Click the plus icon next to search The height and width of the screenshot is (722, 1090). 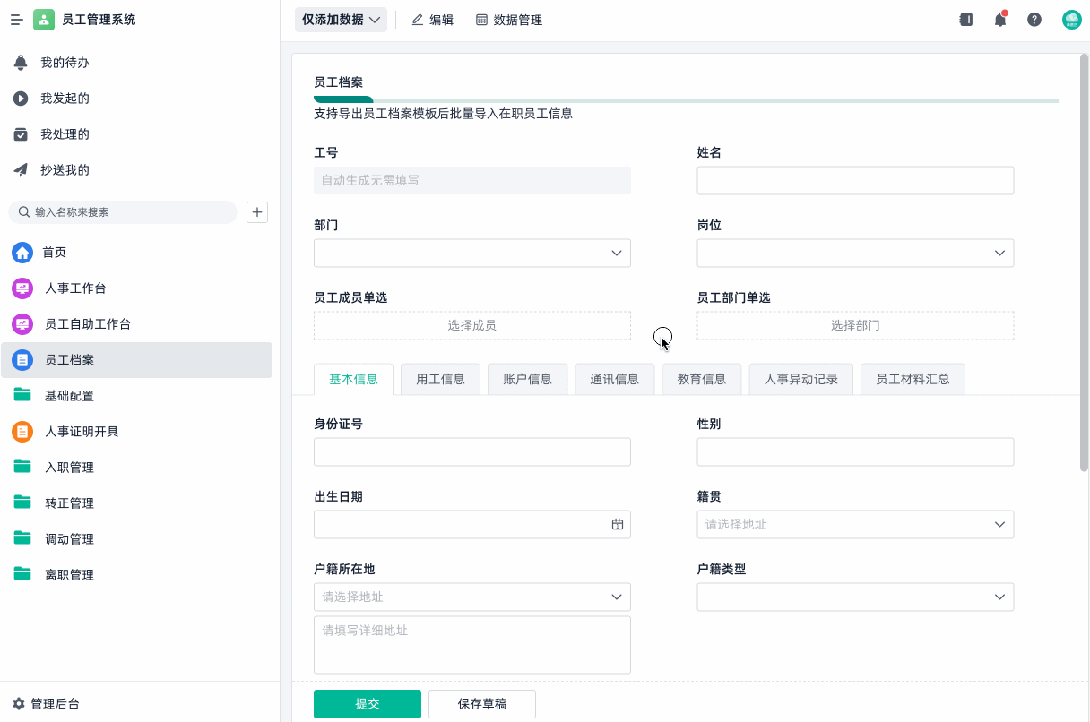pyautogui.click(x=257, y=212)
